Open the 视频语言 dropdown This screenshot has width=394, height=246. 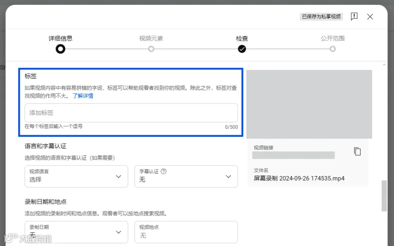[x=76, y=176]
